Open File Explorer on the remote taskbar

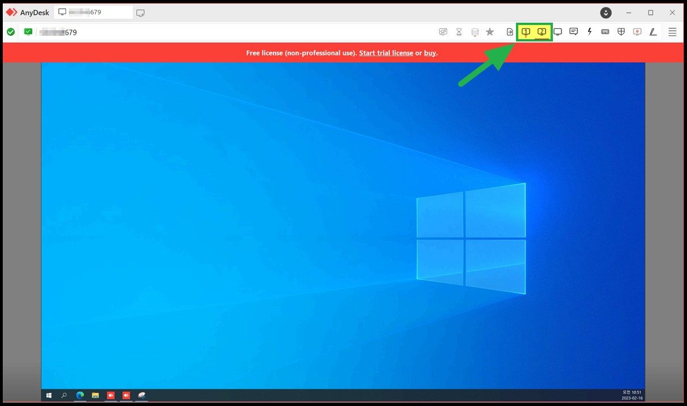[95, 395]
